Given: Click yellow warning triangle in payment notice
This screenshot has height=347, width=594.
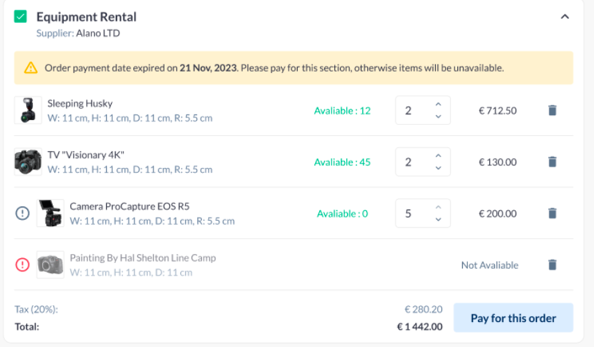Looking at the screenshot, I should pyautogui.click(x=31, y=68).
